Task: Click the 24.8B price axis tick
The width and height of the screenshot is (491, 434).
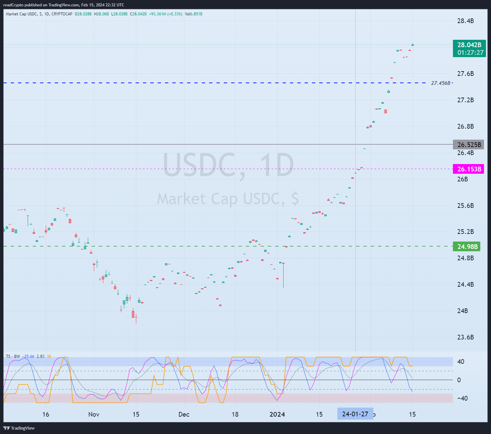Action: [x=465, y=258]
